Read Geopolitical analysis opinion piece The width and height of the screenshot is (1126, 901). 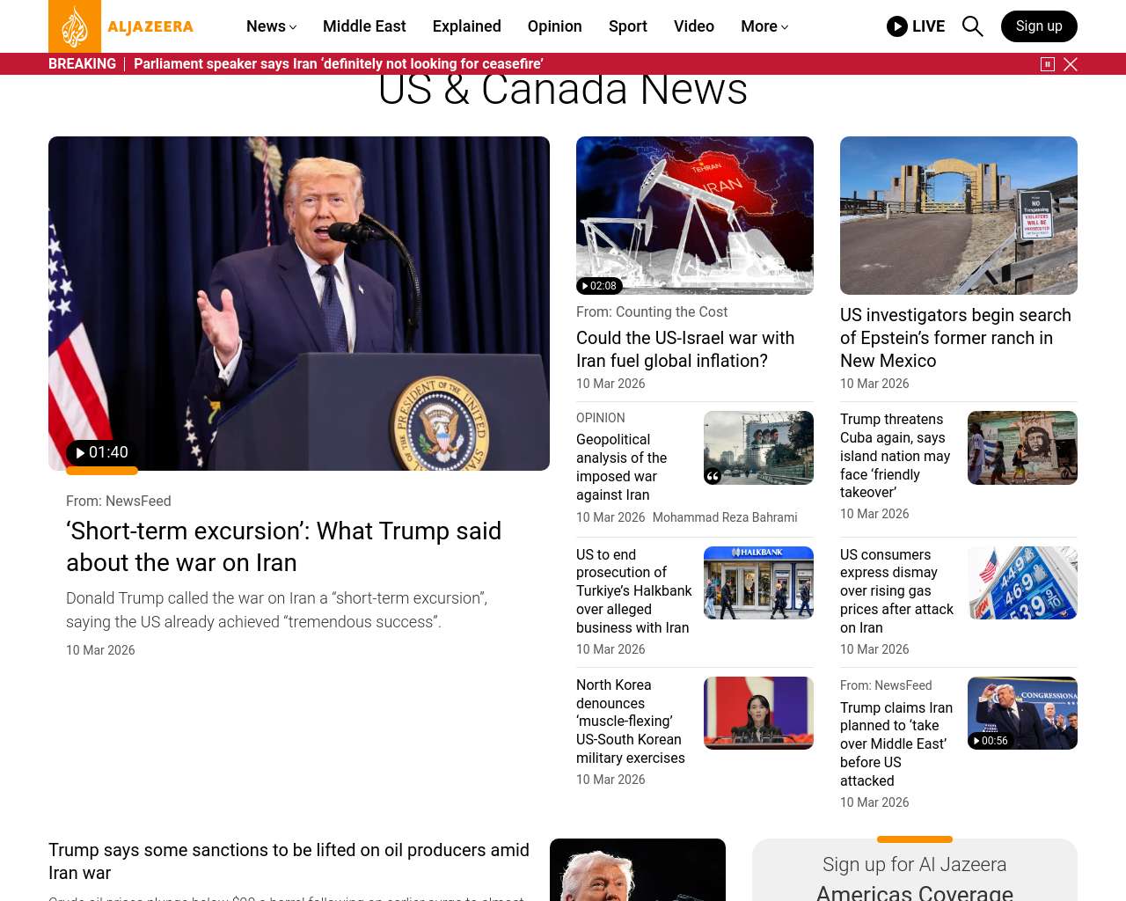click(621, 467)
